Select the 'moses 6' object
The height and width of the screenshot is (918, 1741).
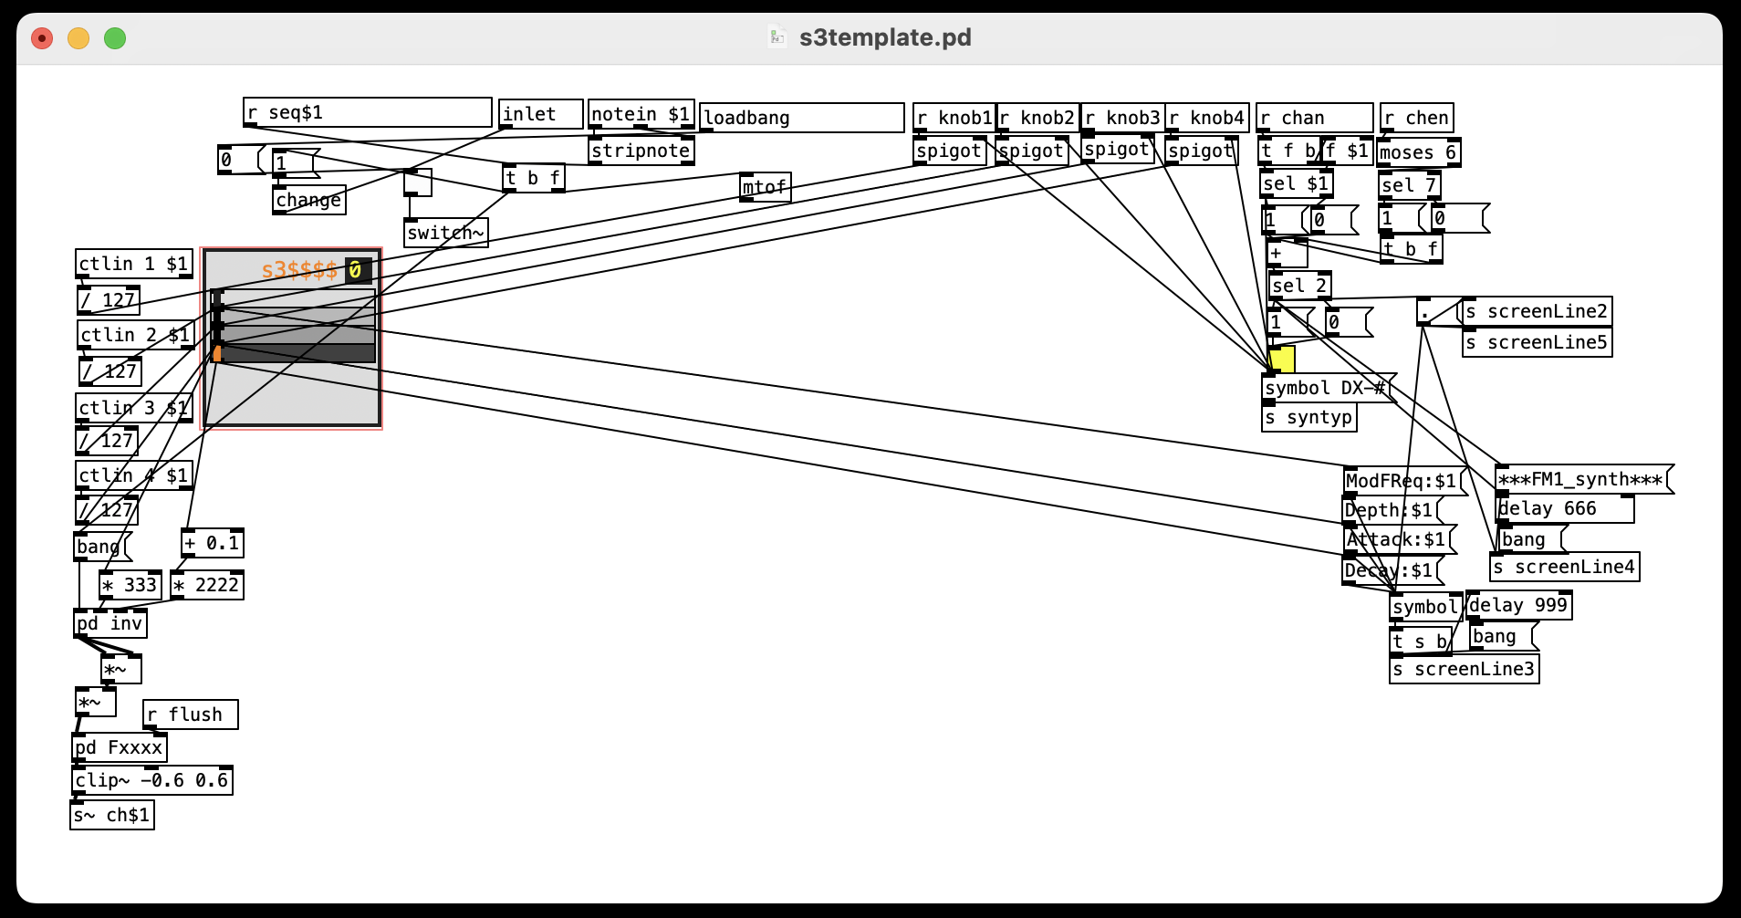(1417, 153)
